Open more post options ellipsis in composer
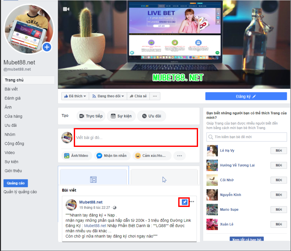 [x=180, y=156]
